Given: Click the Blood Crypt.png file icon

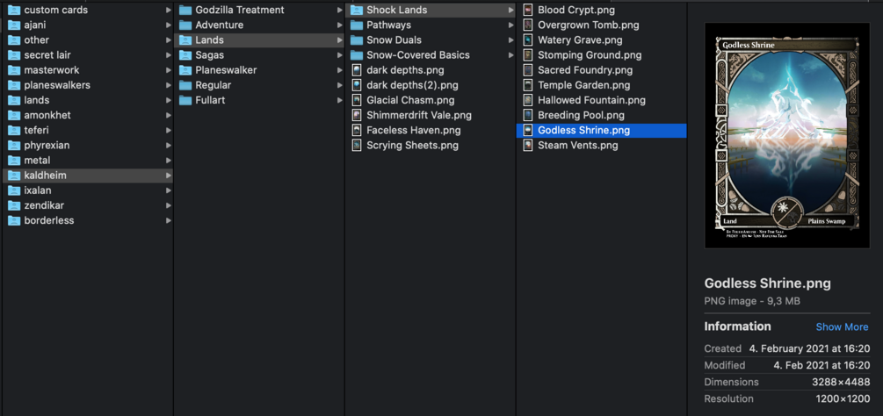Looking at the screenshot, I should pos(528,11).
